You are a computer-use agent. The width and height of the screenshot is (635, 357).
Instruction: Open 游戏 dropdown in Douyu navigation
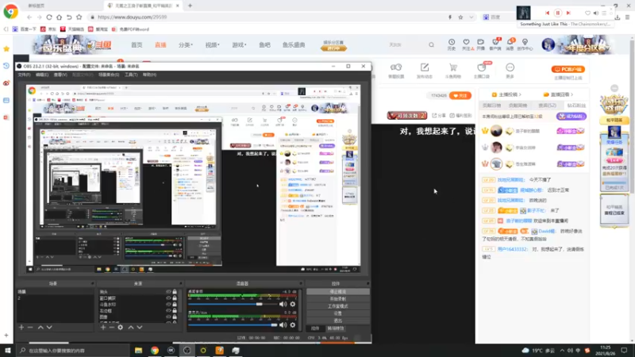pos(239,45)
